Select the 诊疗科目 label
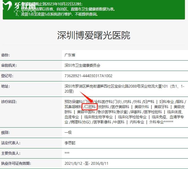 pyautogui.click(x=9, y=102)
